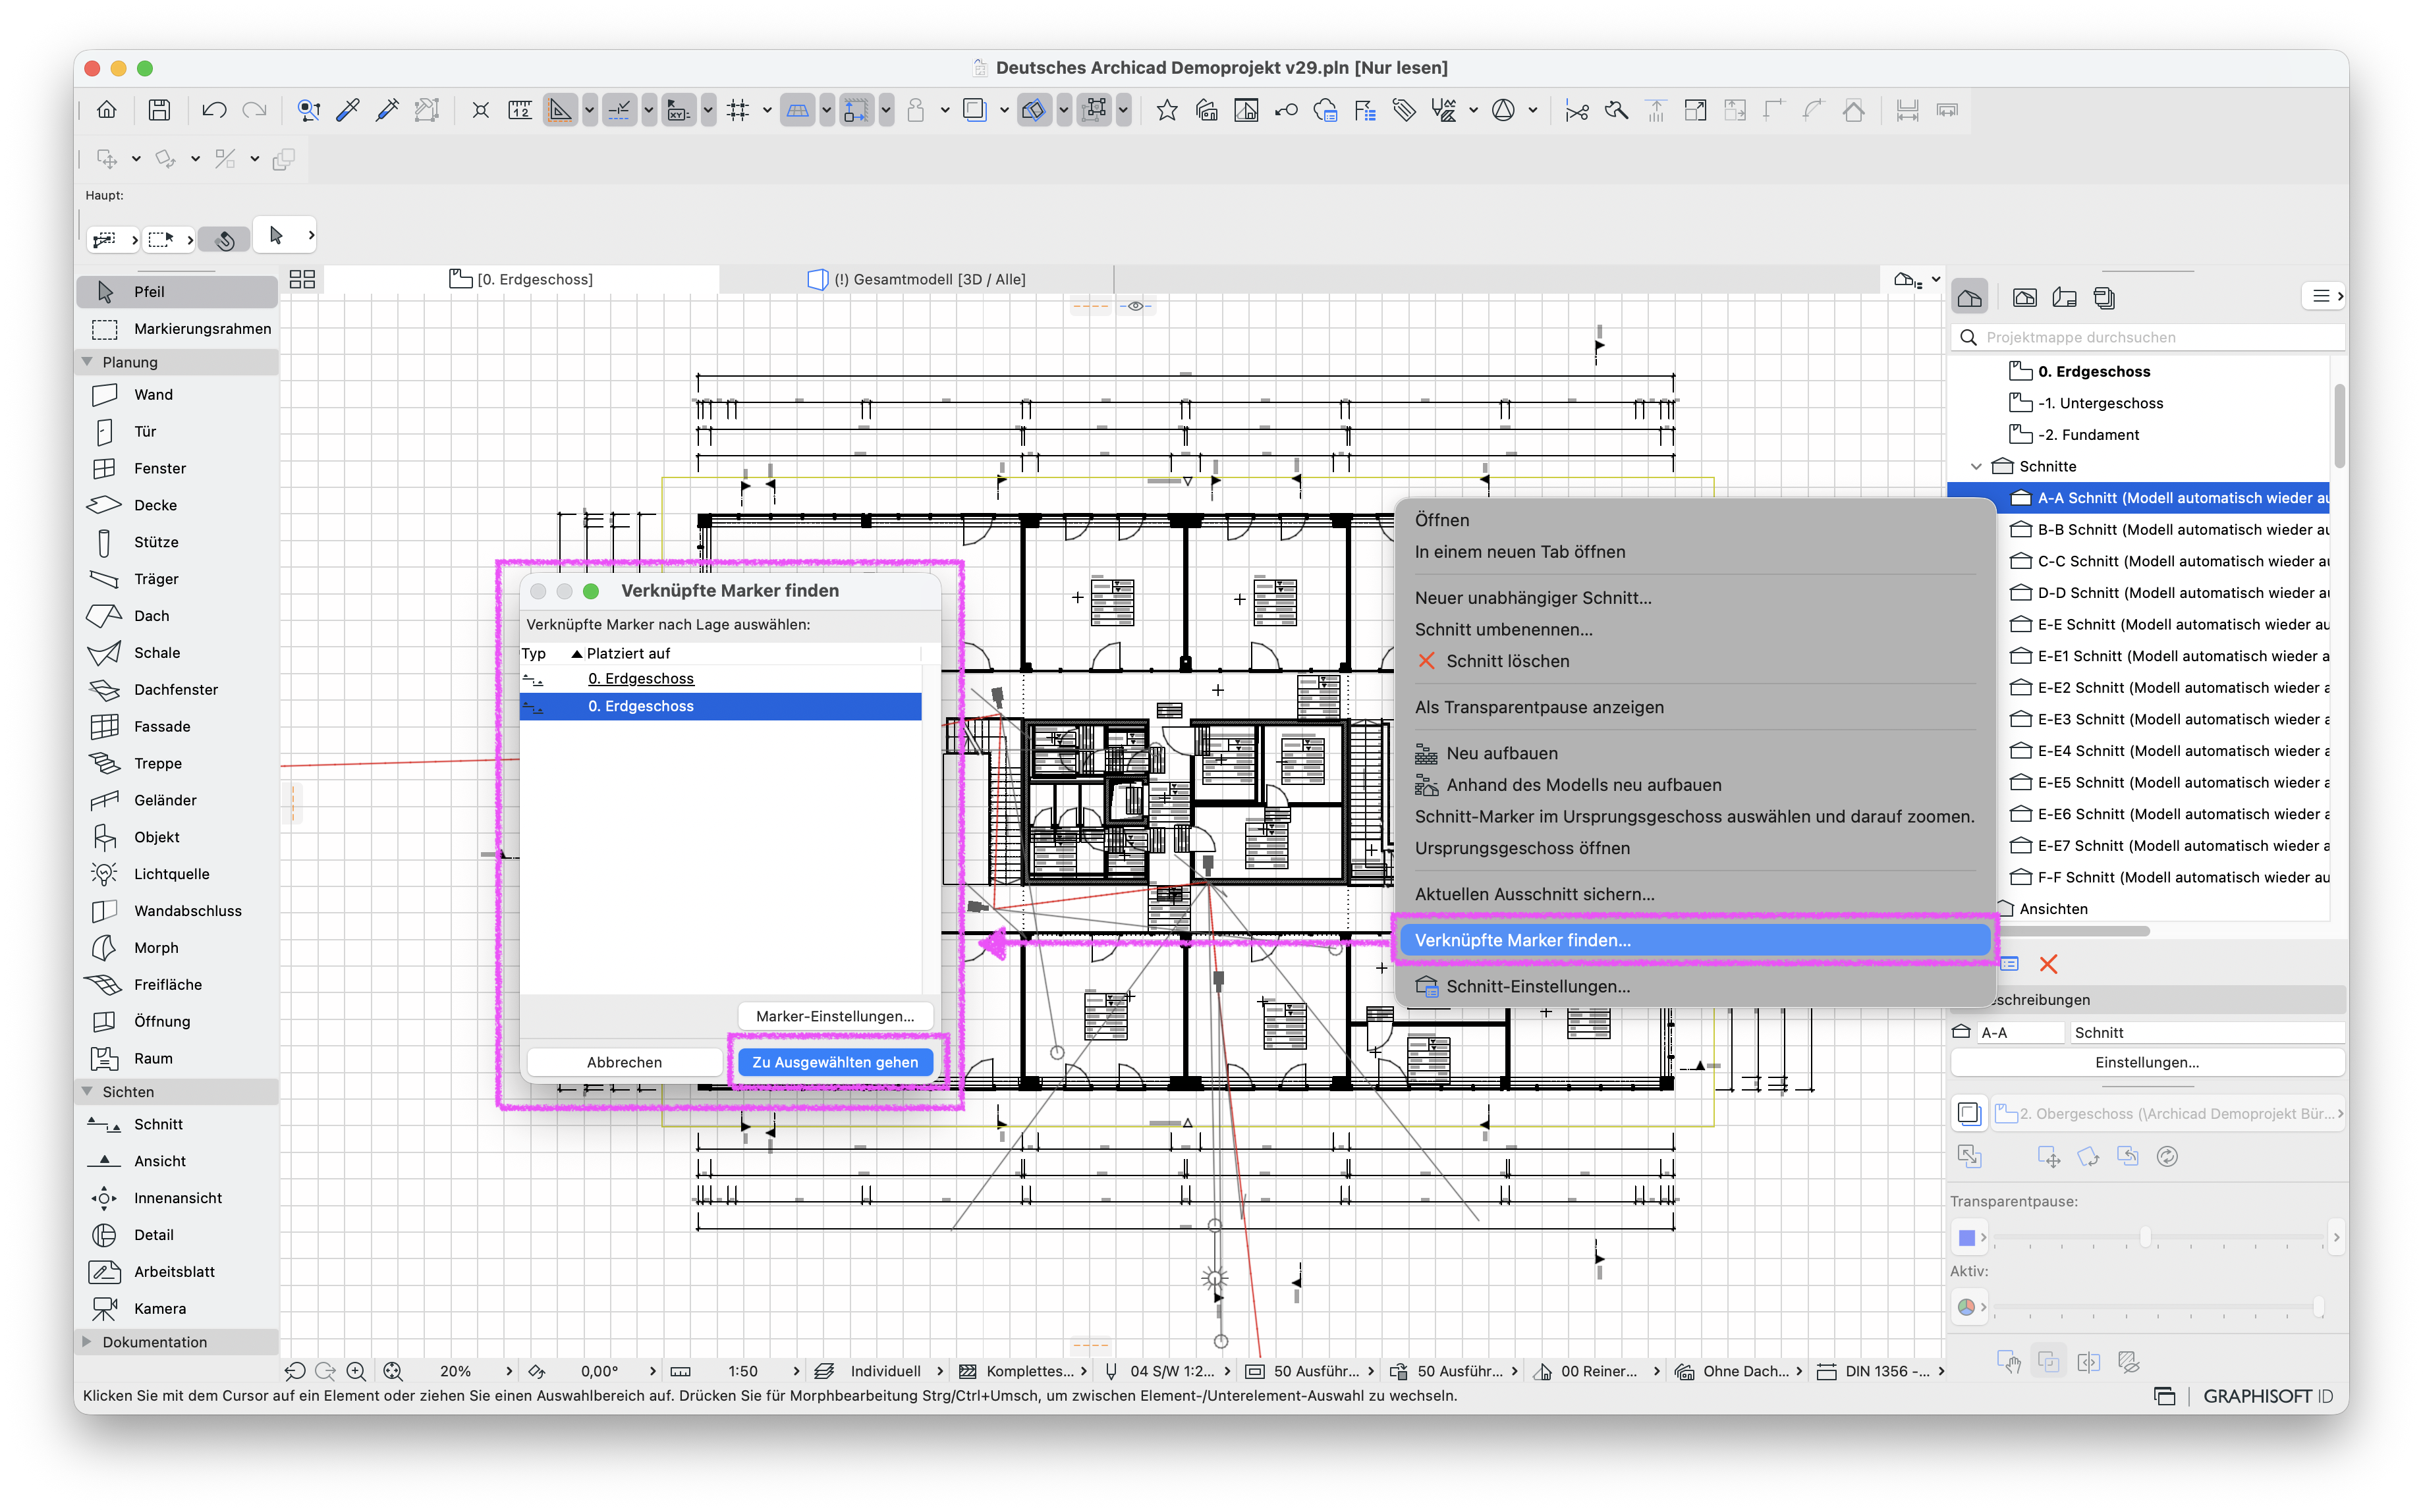Select the Kamera tool

pyautogui.click(x=178, y=1309)
